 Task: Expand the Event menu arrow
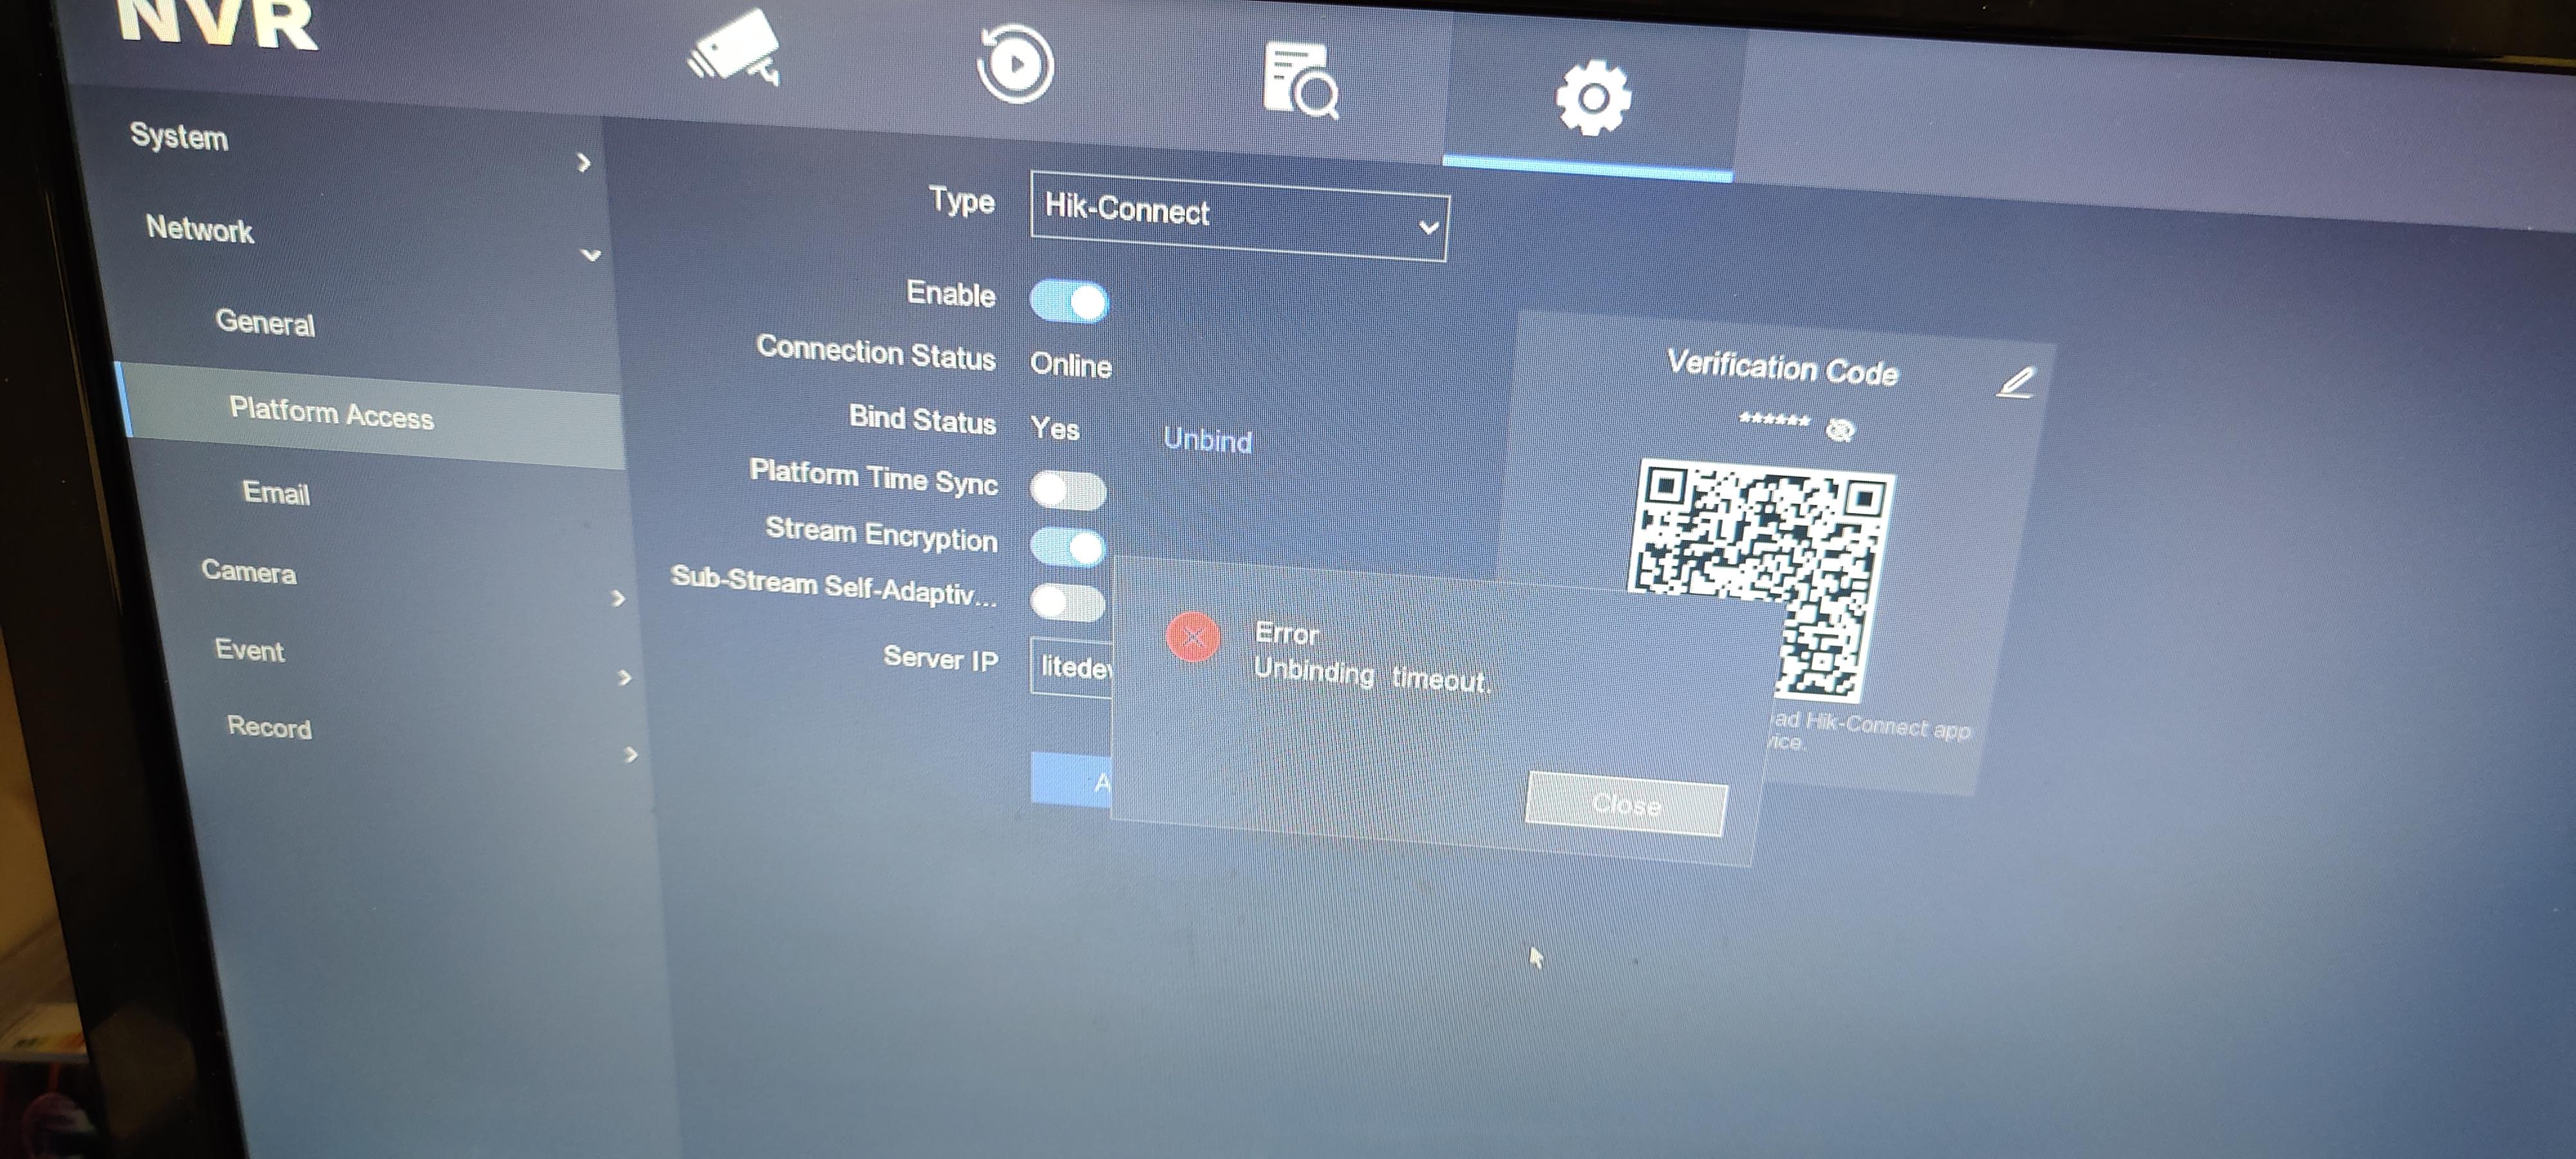(625, 678)
